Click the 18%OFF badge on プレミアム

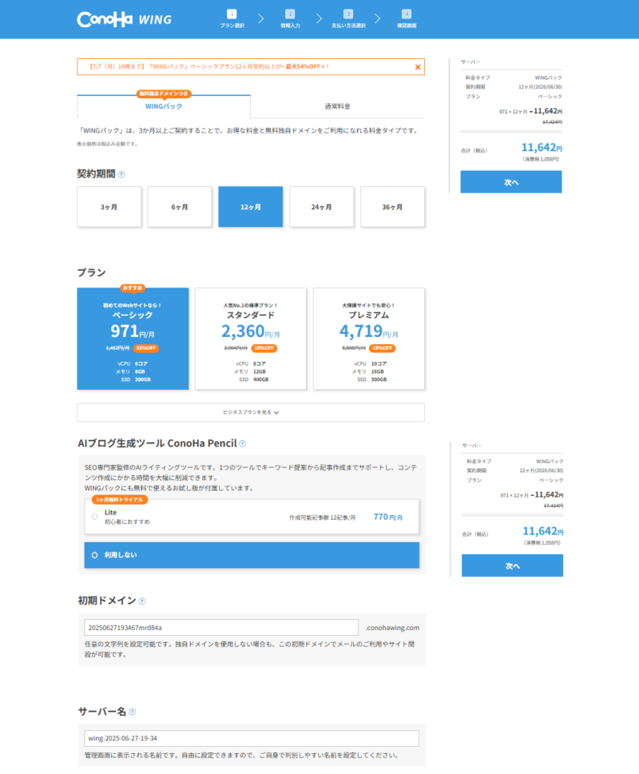[x=383, y=348]
